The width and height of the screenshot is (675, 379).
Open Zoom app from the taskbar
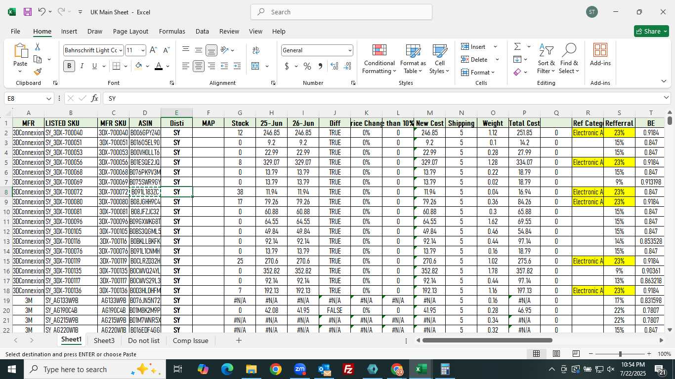click(300, 369)
